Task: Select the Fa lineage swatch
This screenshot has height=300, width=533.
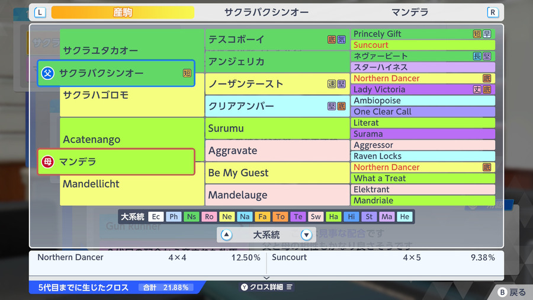Action: pos(262,216)
